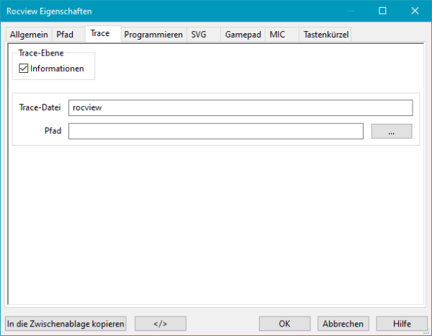Confirm with the OK button
Image resolution: width=432 pixels, height=336 pixels.
284,324
